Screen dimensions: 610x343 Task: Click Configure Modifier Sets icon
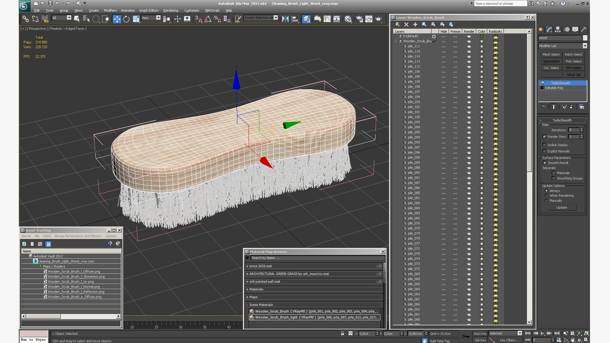[582, 107]
